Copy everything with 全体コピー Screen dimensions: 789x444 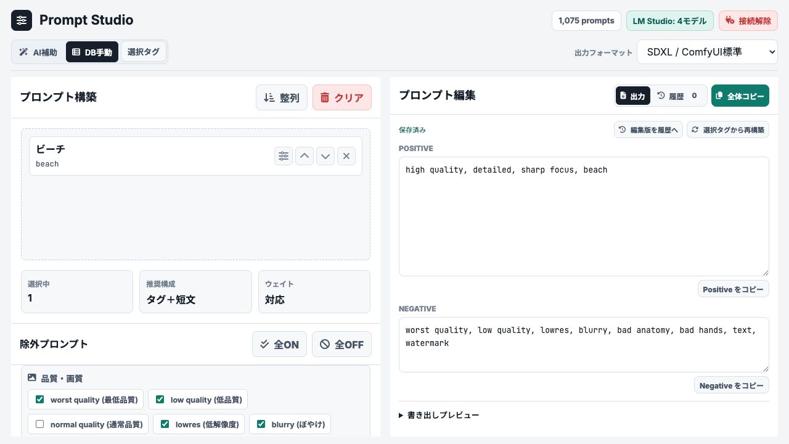(x=740, y=96)
